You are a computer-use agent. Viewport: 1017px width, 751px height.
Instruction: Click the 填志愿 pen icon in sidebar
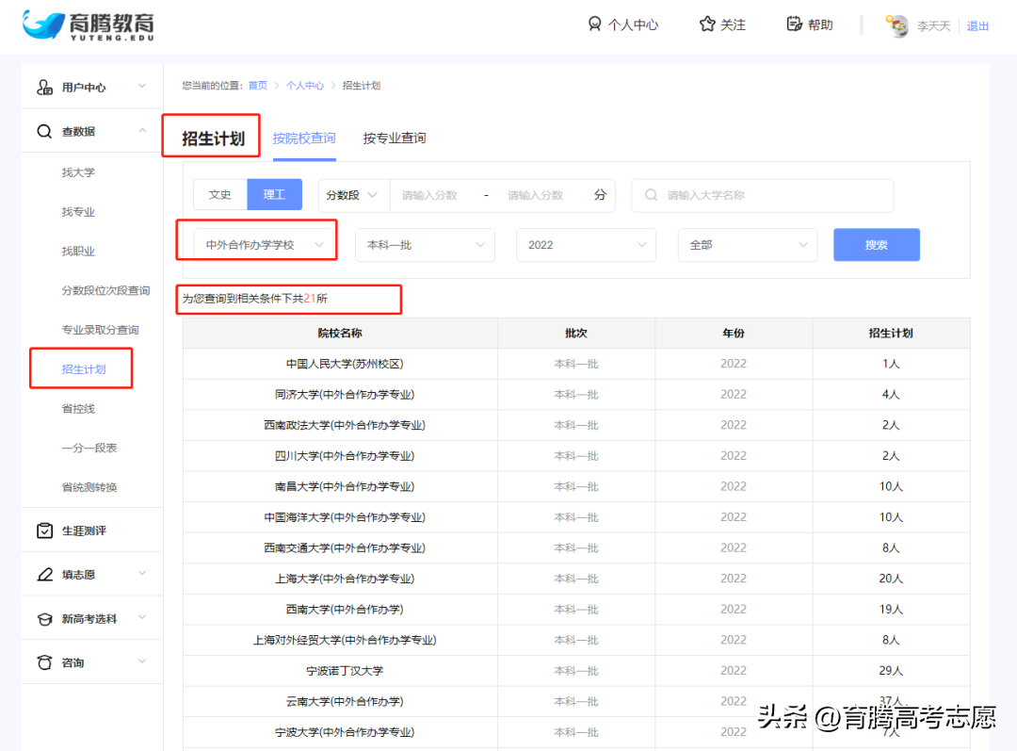[43, 573]
